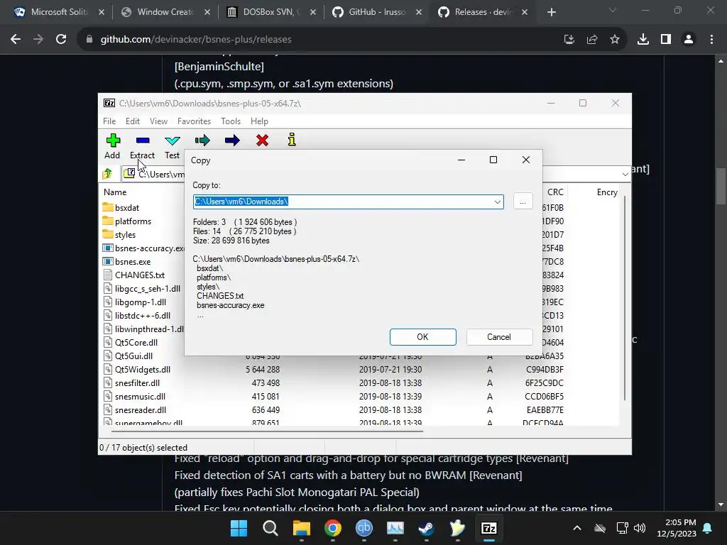Open the Favorites menu in 7-Zip
727x545 pixels.
point(194,121)
